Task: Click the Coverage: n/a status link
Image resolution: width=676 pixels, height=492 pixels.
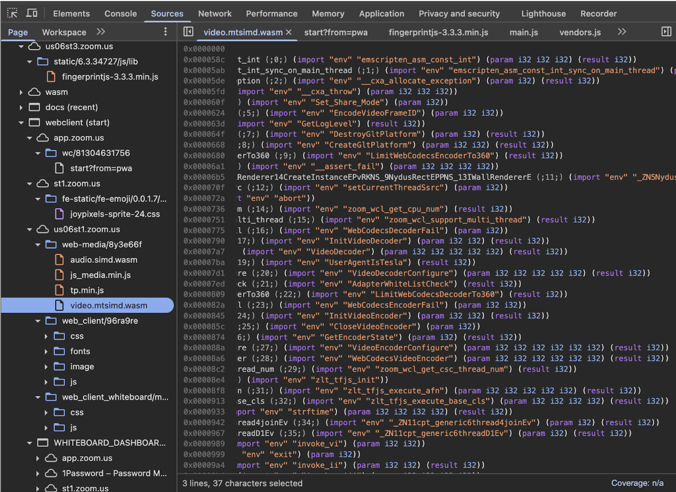Action: click(637, 483)
